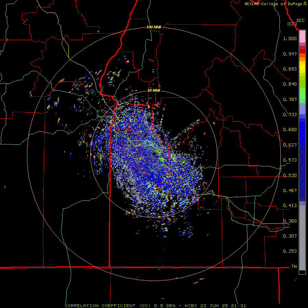The width and height of the screenshot is (308, 308).
Task: Click the 0.520 scale value
Action: coord(290,176)
